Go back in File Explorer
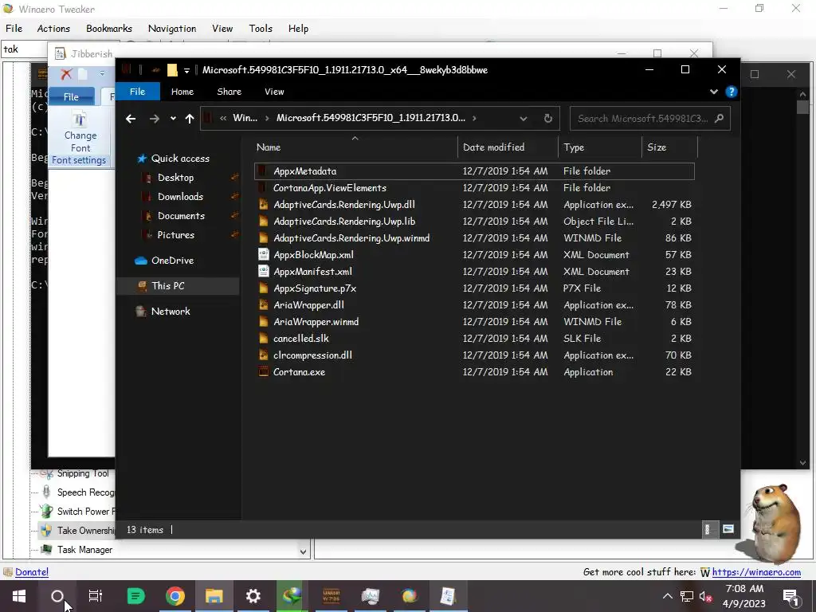 131,119
